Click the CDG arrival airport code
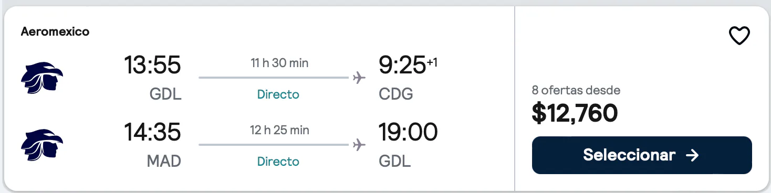Viewport: 771px width, 193px height. [x=396, y=94]
